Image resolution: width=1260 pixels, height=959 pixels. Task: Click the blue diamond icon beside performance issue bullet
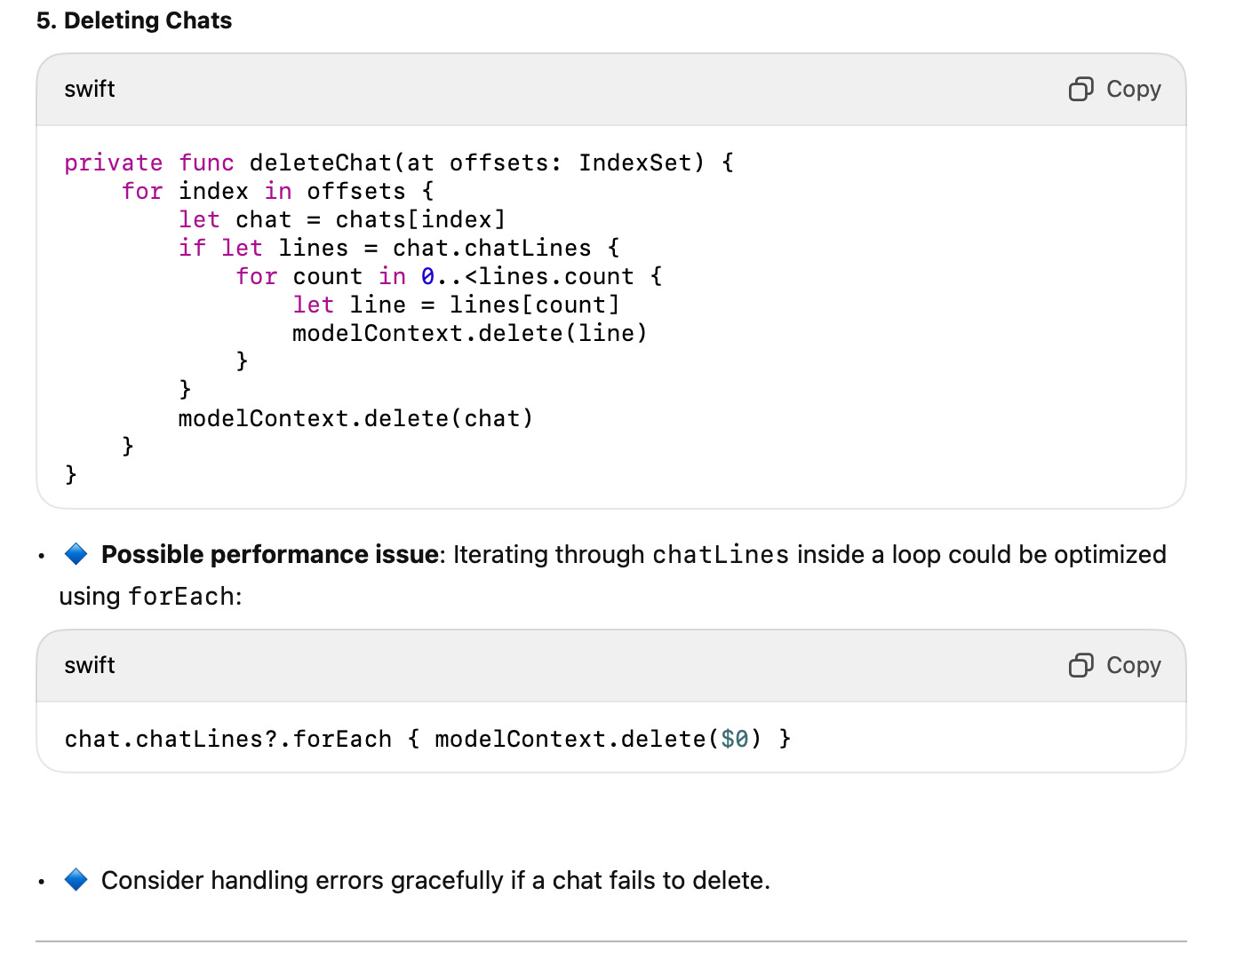[x=76, y=553]
